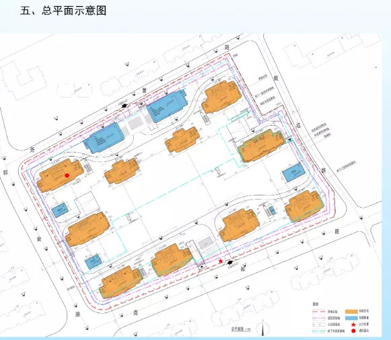Screen dimensions: 391x340
Task: Click the black entrance arrow beside the red star
Action: point(230,263)
